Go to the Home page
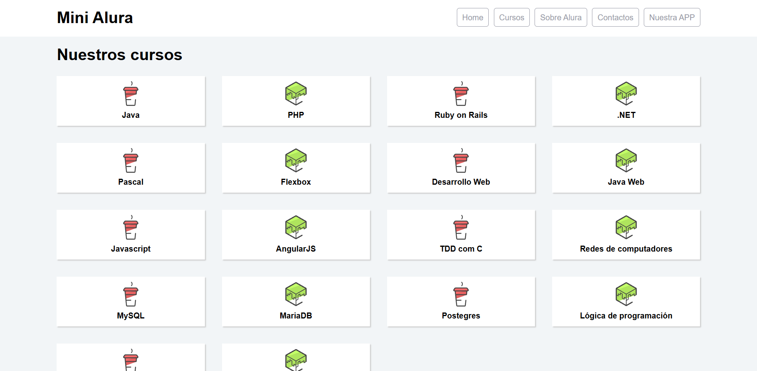 (x=472, y=18)
